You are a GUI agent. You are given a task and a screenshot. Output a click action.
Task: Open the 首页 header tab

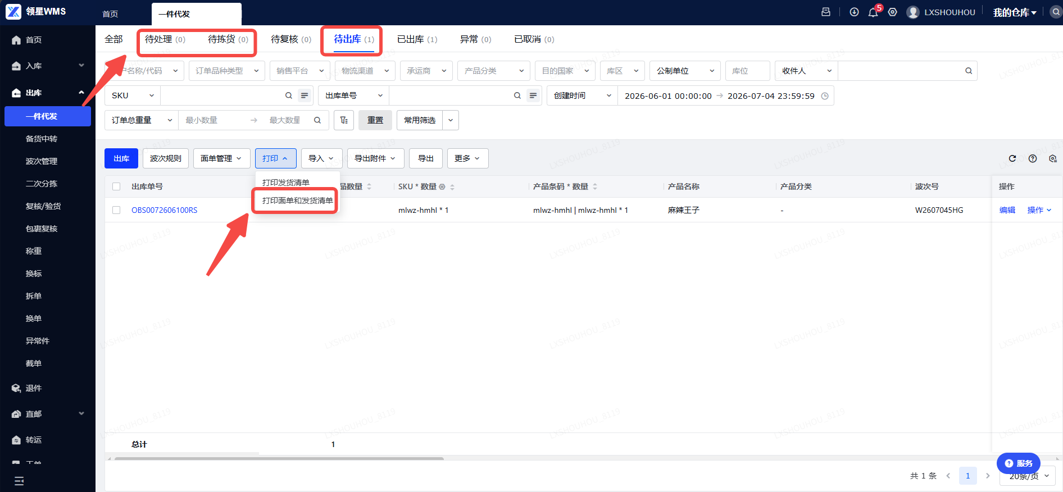110,14
